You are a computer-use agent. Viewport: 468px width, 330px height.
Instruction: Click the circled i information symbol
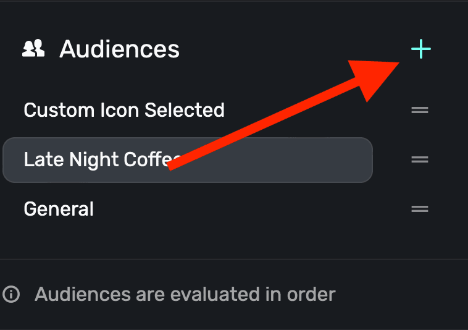[11, 294]
